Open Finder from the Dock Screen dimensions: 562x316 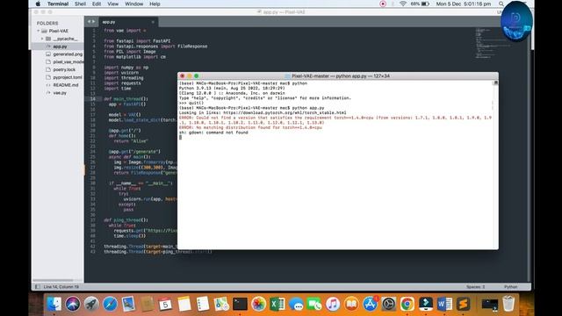pyautogui.click(x=54, y=305)
